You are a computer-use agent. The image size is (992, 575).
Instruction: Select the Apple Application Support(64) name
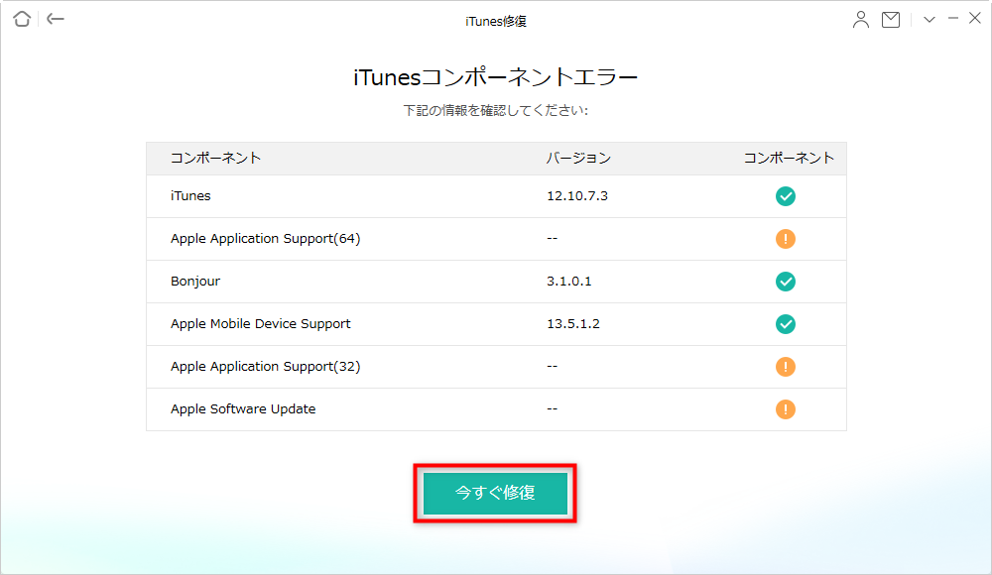265,239
